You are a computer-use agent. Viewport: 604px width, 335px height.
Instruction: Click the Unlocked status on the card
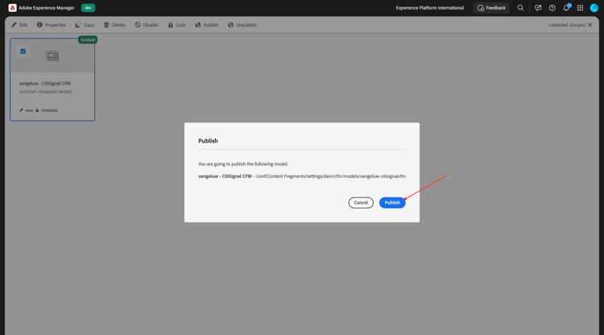(47, 110)
